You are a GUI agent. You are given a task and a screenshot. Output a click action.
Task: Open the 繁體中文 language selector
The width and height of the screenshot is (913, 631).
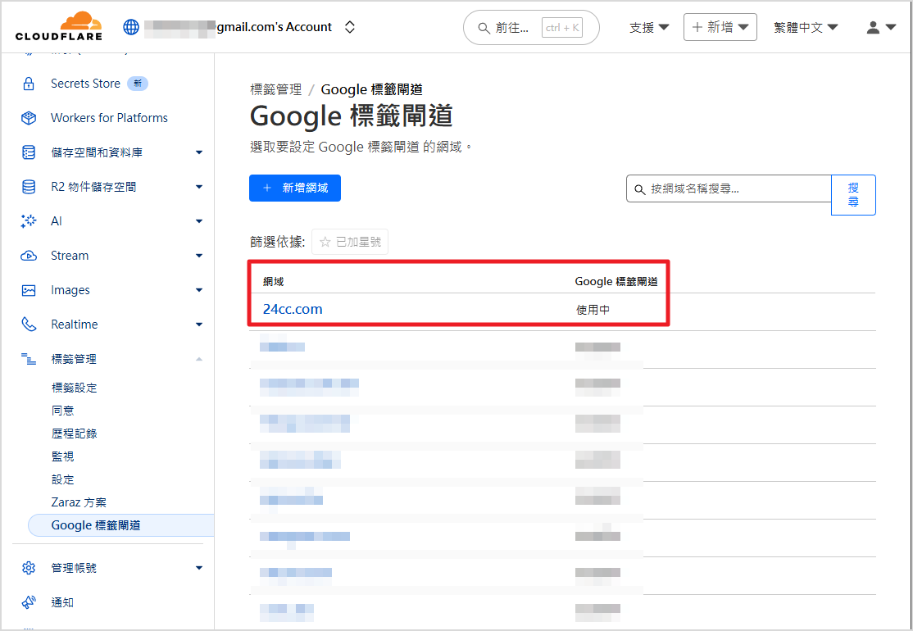coord(806,27)
